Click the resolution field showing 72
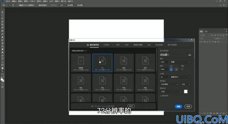The width and height of the screenshot is (228, 124). (x=164, y=77)
